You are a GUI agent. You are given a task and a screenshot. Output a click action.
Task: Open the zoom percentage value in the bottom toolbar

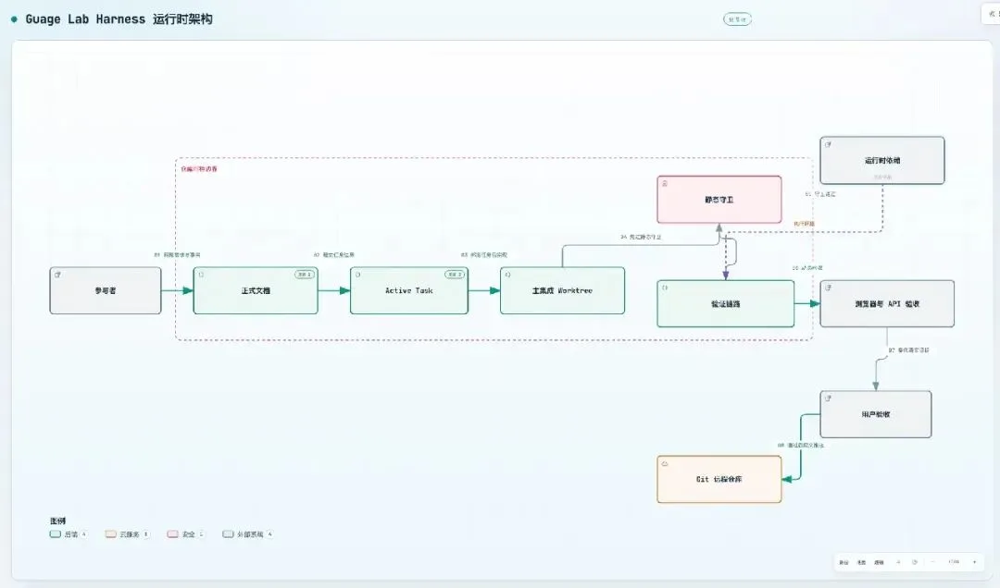(954, 562)
